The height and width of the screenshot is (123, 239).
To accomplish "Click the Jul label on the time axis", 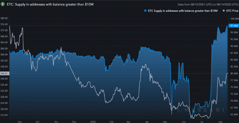I will point(201,122).
